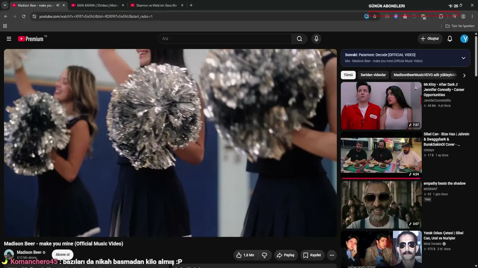This screenshot has height=268, width=478.
Task: Expand the tab search dropdown
Action: 5,5
